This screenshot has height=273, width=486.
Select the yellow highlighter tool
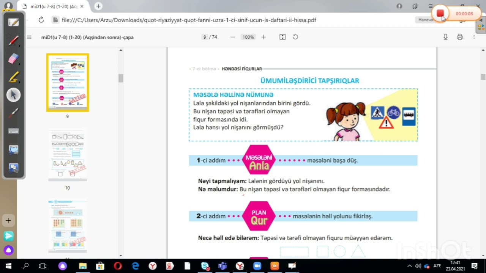(x=14, y=77)
